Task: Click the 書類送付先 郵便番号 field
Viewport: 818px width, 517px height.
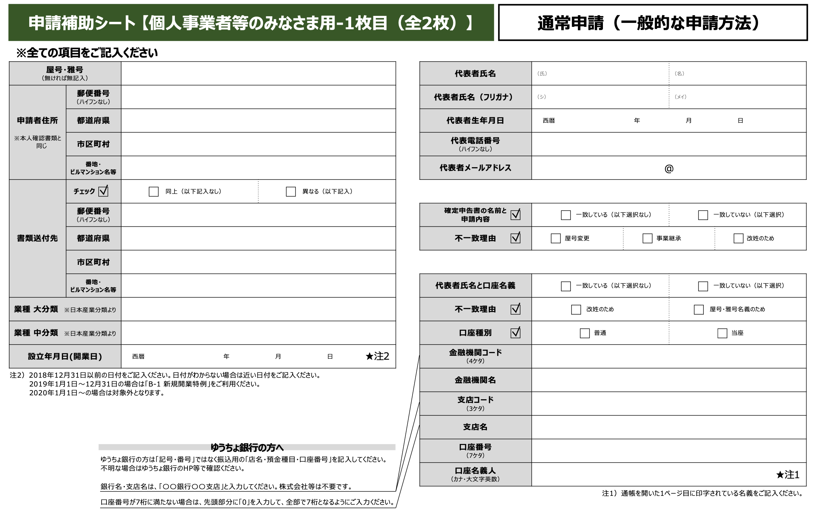Action: 258,215
